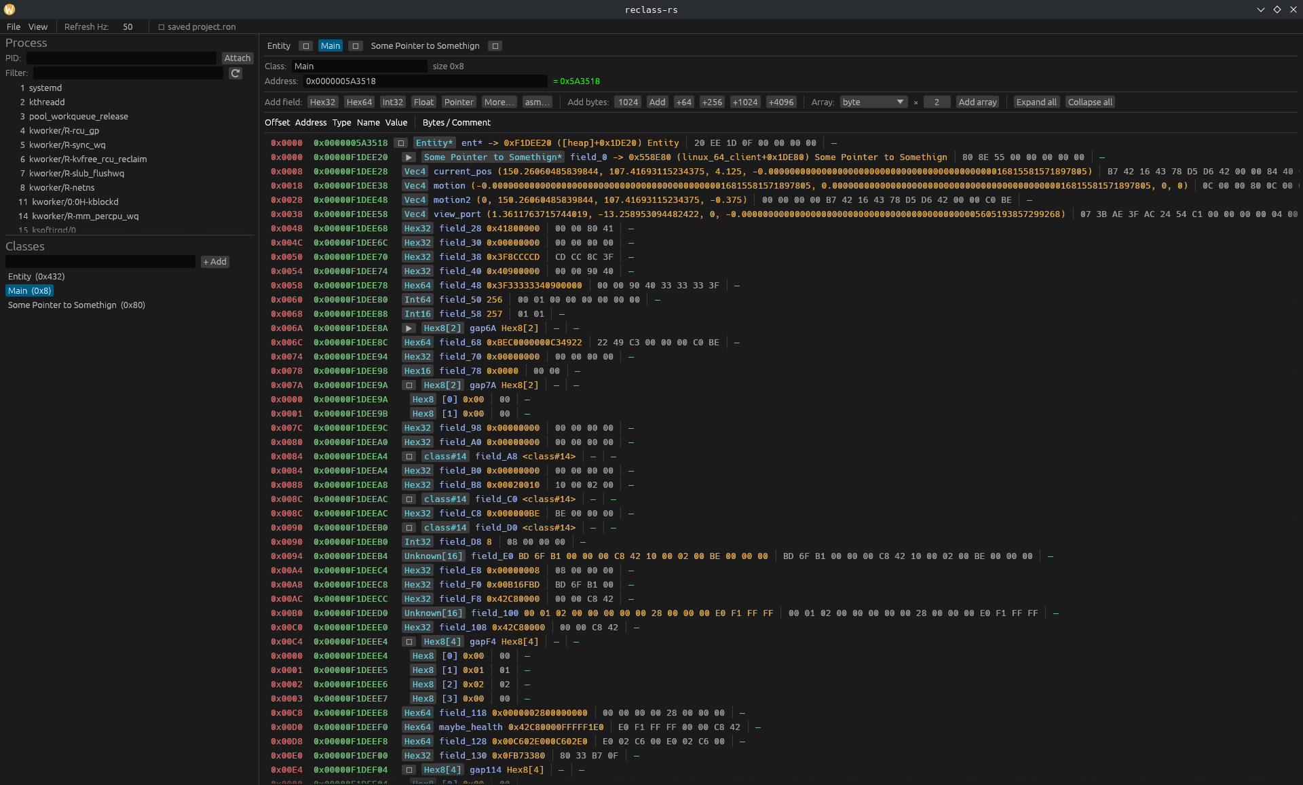Viewport: 1303px width, 785px height.
Task: Adjust the Refresh Hz value 50
Action: click(x=128, y=27)
